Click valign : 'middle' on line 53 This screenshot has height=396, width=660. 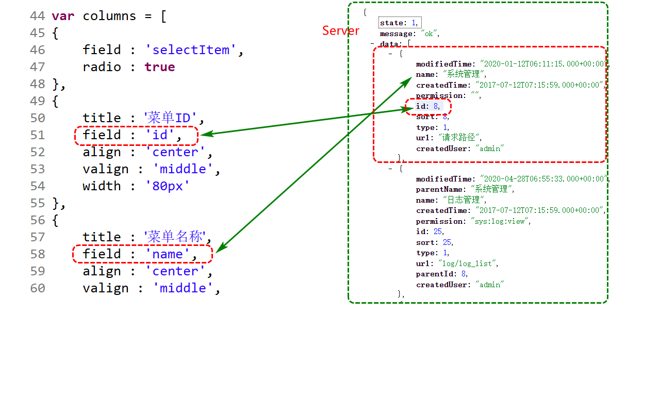(x=152, y=169)
